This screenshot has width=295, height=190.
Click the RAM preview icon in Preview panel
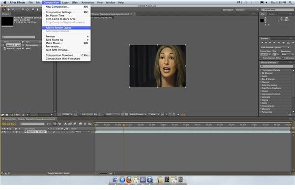(293, 43)
